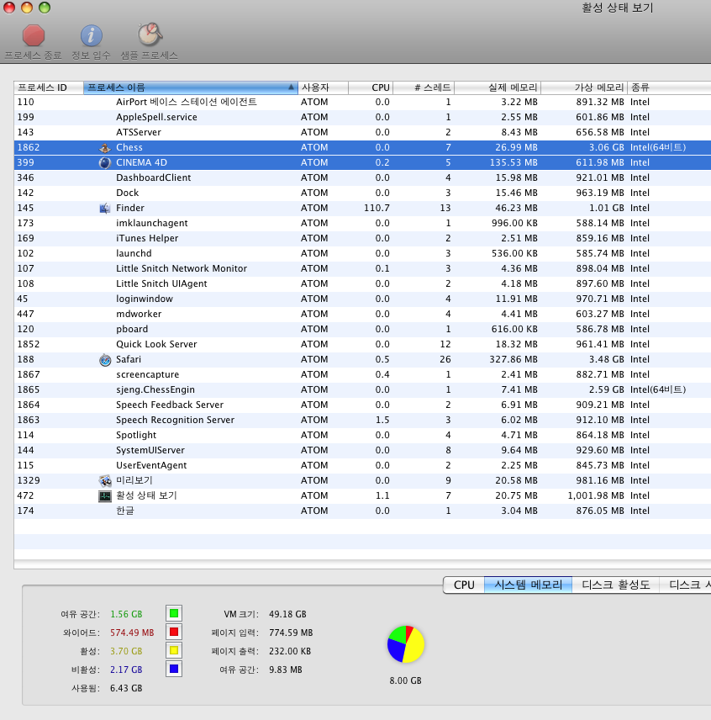The image size is (711, 720).
Task: Select the AirPort 베이스 스테이션 에이전트 row
Action: (362, 102)
